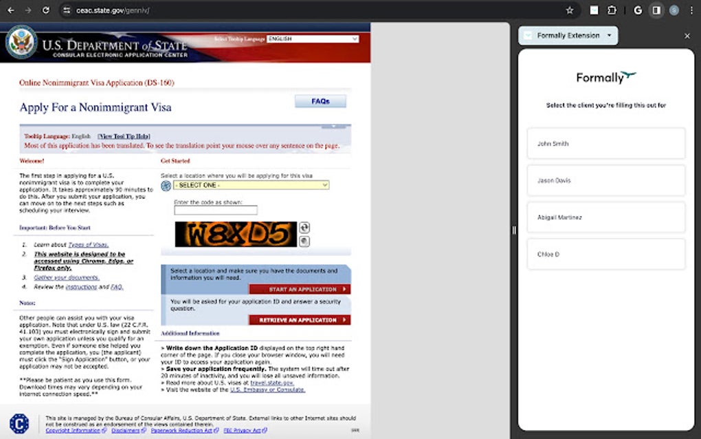Click the Department of State seal

[20, 41]
